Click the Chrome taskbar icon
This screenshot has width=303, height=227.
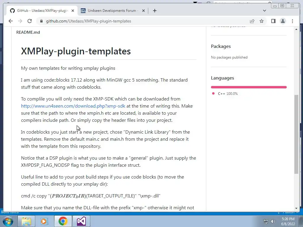(x=63, y=221)
